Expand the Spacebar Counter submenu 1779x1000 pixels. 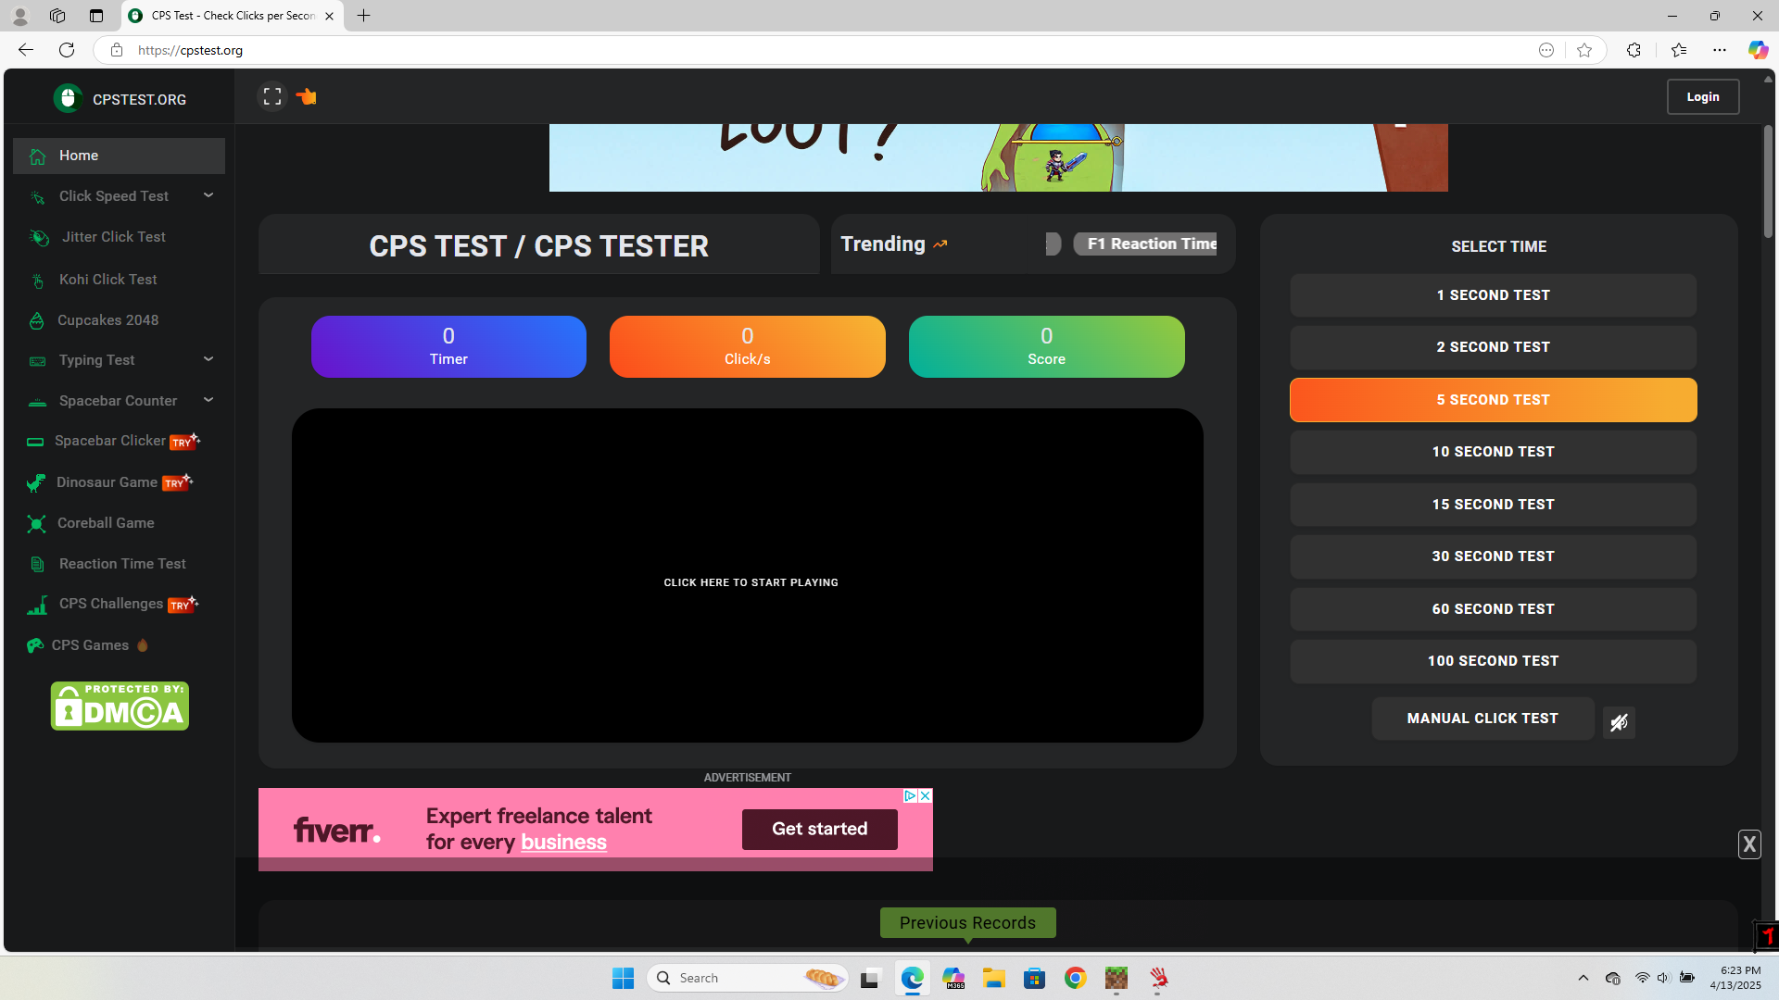pos(208,400)
